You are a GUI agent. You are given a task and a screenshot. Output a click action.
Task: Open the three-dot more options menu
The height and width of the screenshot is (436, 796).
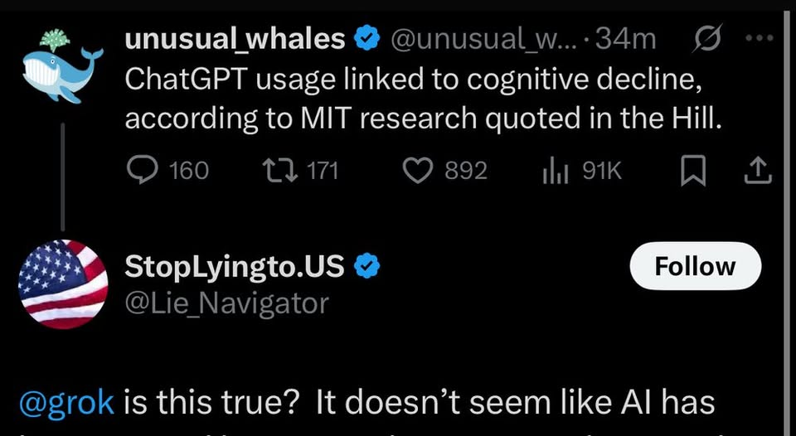pyautogui.click(x=759, y=38)
